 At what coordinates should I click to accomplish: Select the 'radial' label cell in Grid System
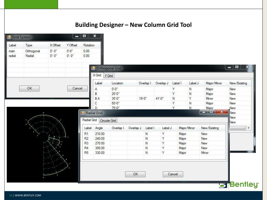coord(12,56)
